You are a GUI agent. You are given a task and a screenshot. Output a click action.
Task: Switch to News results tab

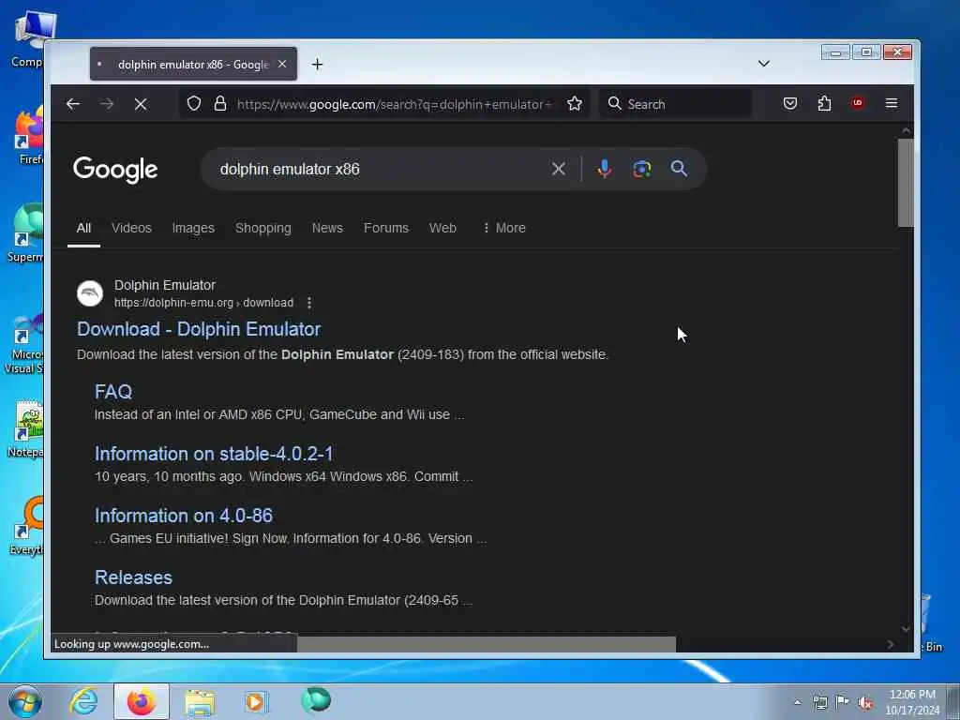(x=327, y=228)
